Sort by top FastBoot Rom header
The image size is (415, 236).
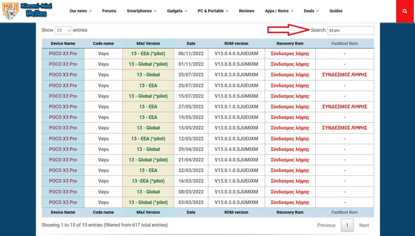pyautogui.click(x=344, y=43)
